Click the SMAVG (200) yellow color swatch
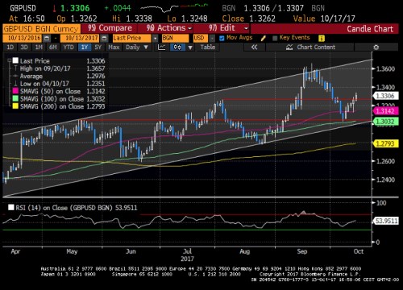The width and height of the screenshot is (403, 290). tap(15, 106)
